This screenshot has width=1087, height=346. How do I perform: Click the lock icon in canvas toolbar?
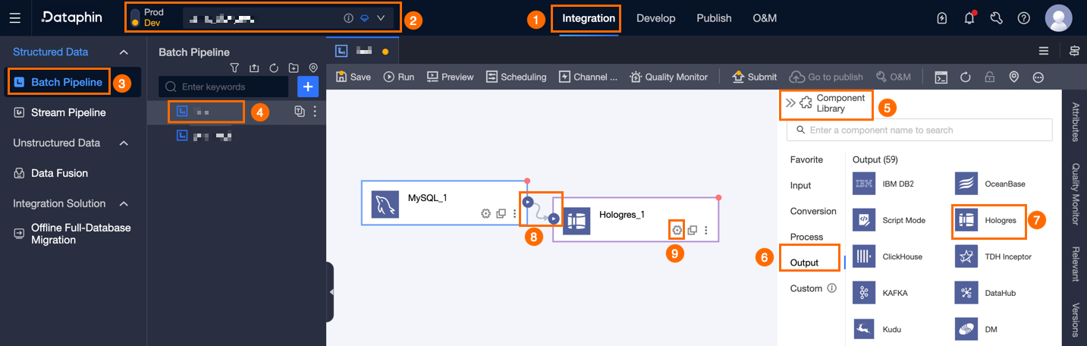(x=990, y=77)
